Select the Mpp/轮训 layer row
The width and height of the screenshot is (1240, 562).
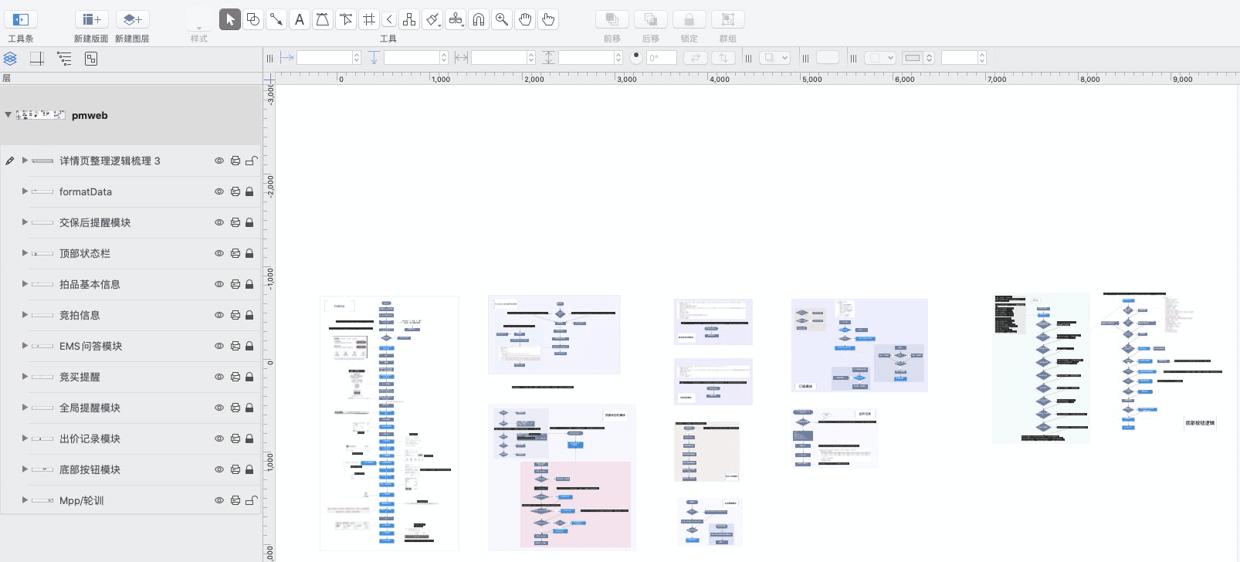tap(131, 500)
